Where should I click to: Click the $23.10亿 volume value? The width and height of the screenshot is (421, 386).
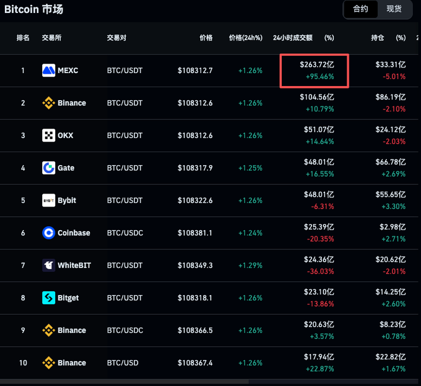click(319, 292)
